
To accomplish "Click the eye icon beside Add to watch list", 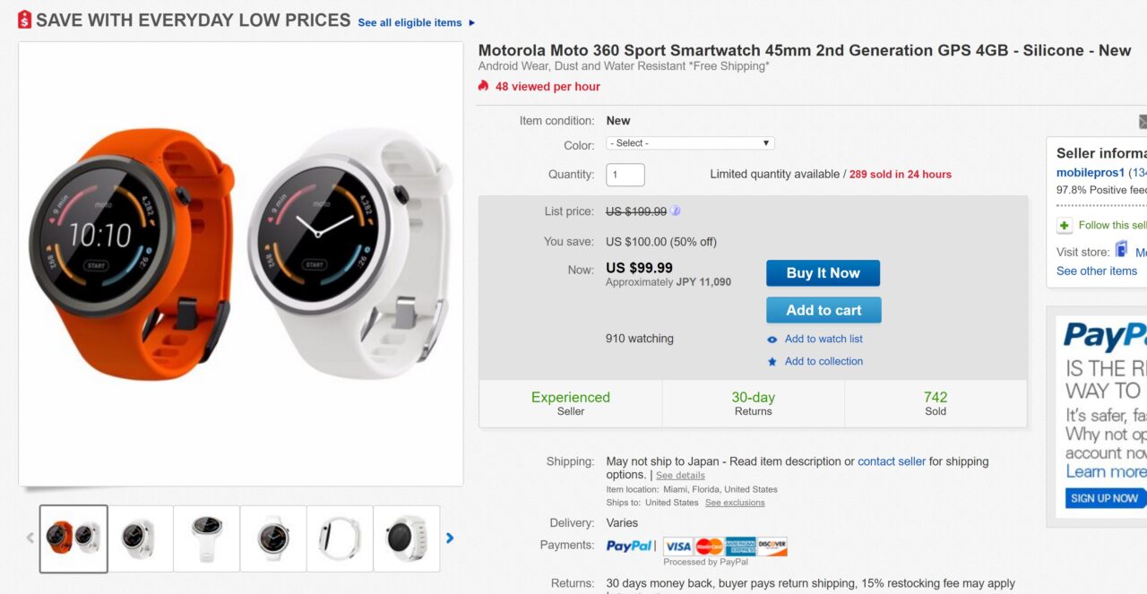I will tap(772, 340).
